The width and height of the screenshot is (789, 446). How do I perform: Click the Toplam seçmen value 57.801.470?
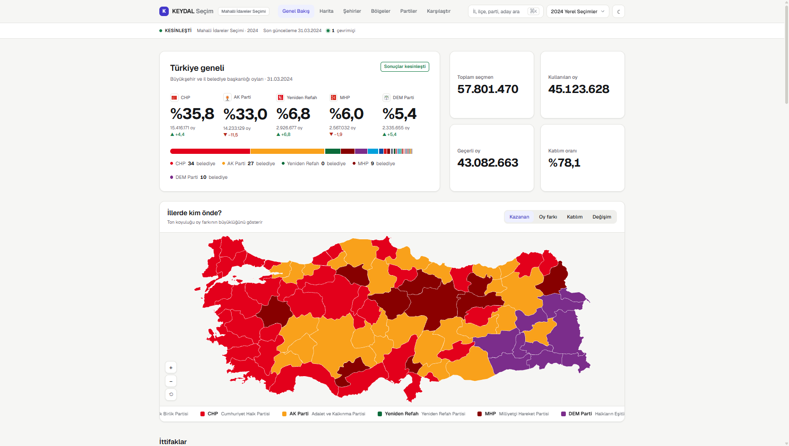tap(488, 89)
